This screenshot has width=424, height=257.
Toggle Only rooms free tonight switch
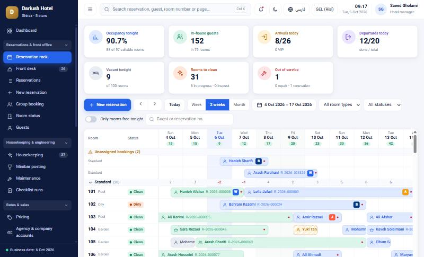click(x=91, y=119)
